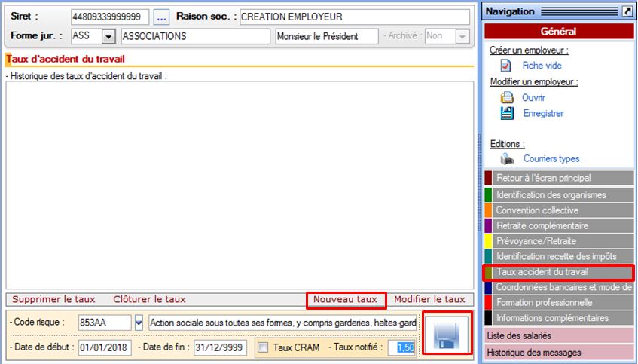Go to Retour à l'écran principal

559,178
